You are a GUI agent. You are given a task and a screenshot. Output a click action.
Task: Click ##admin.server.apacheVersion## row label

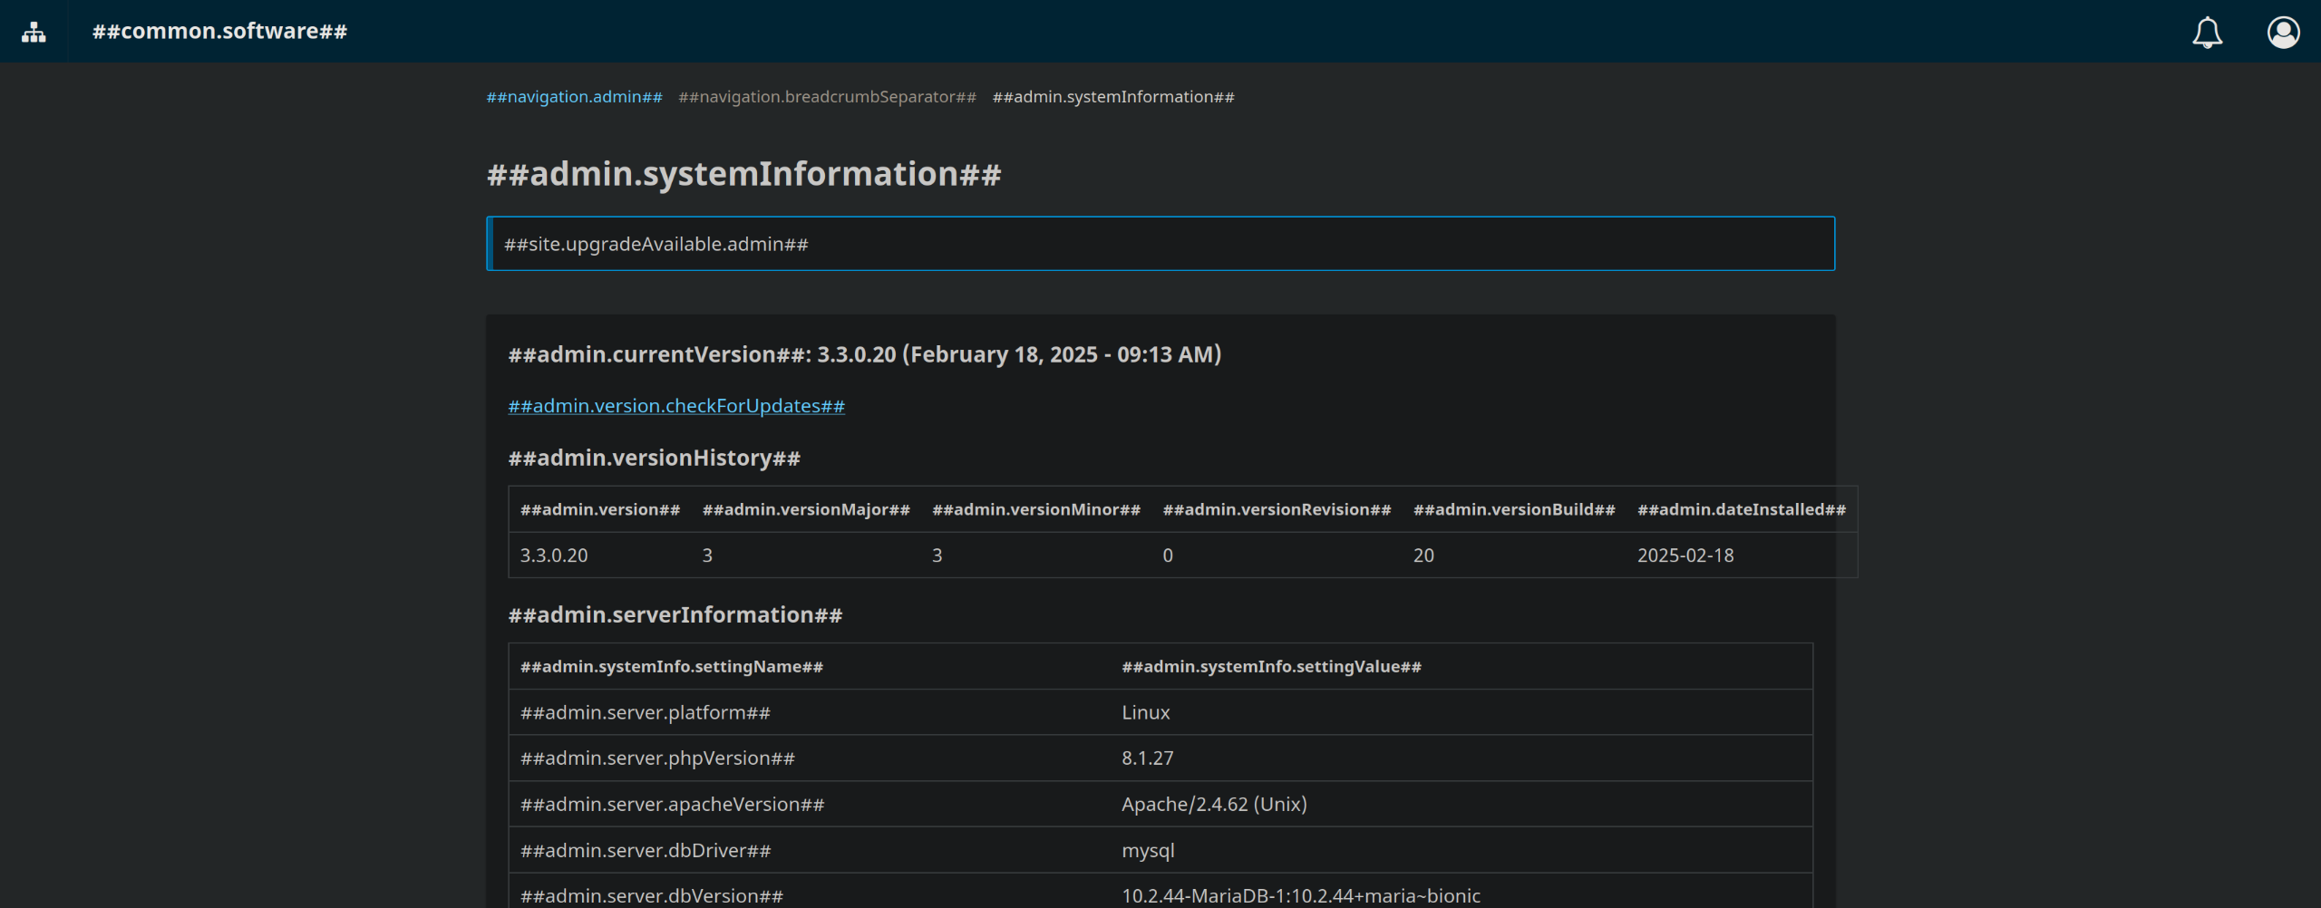click(x=673, y=805)
